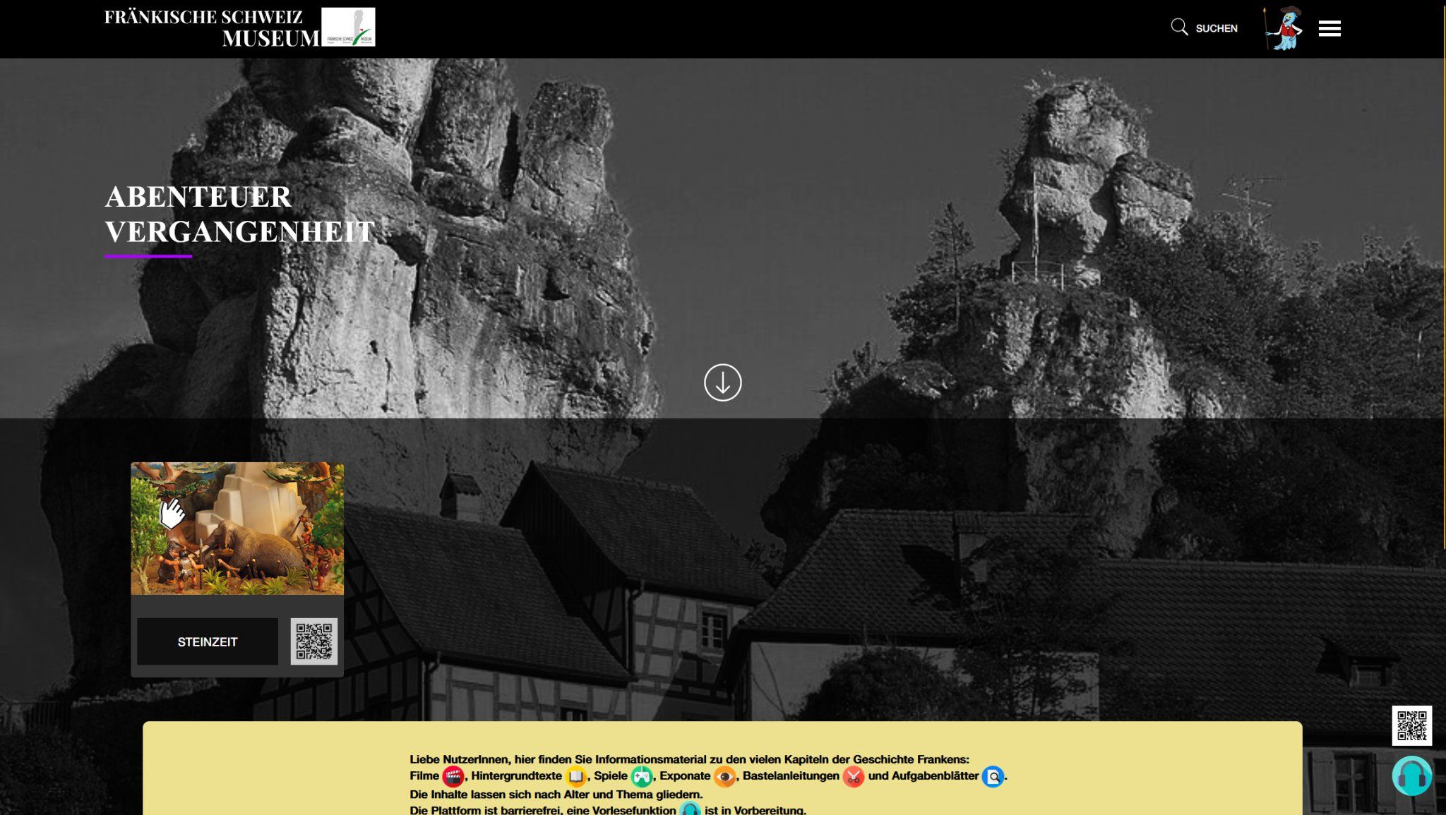Click the orange Exponate eye icon
The height and width of the screenshot is (815, 1446).
tap(724, 777)
